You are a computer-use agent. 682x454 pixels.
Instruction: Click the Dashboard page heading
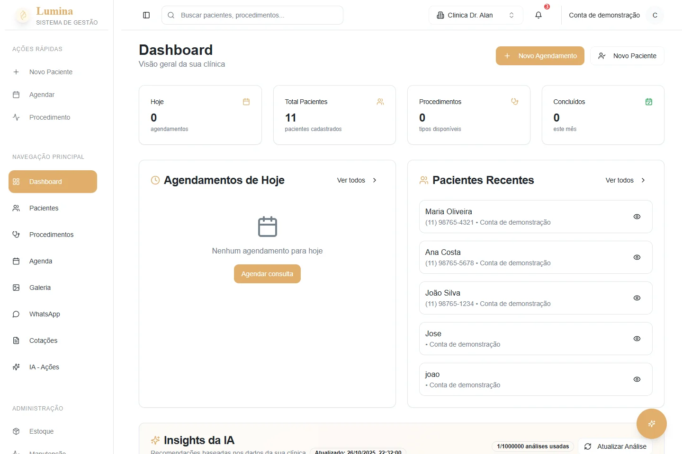176,50
